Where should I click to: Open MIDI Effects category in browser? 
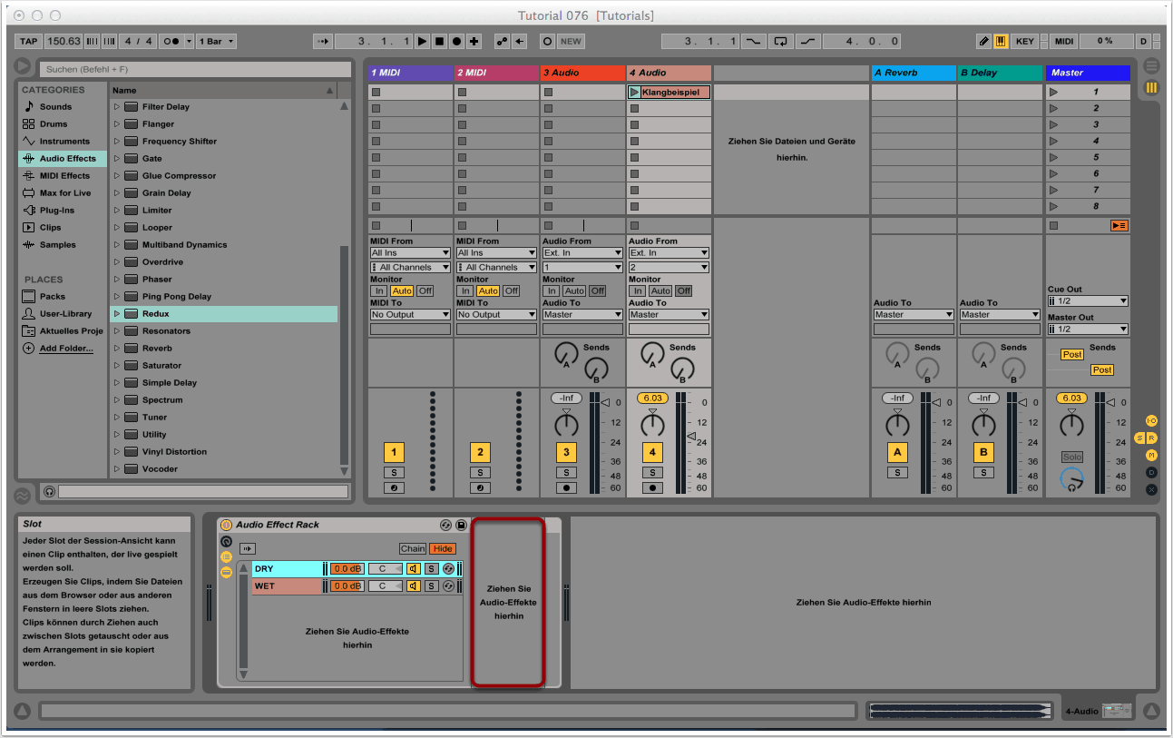(63, 176)
